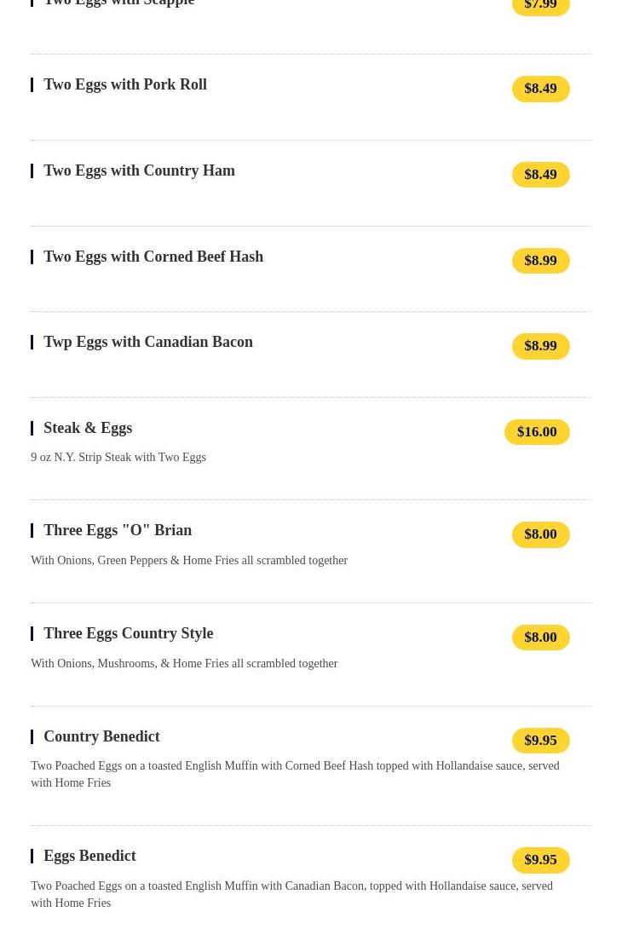The image size is (622, 929).
Task: Select the Steak & Eggs menu item
Action: click(x=88, y=429)
